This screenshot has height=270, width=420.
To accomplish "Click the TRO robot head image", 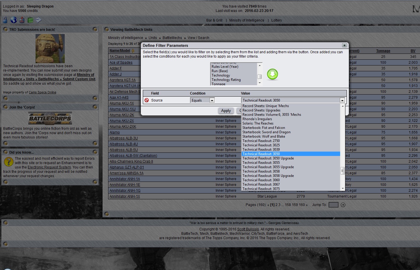I will click(x=50, y=49).
